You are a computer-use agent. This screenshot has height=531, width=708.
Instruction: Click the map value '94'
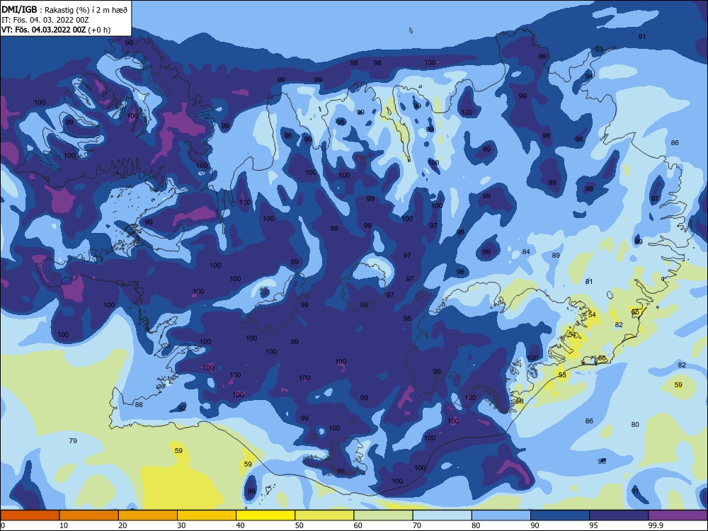pos(589,76)
